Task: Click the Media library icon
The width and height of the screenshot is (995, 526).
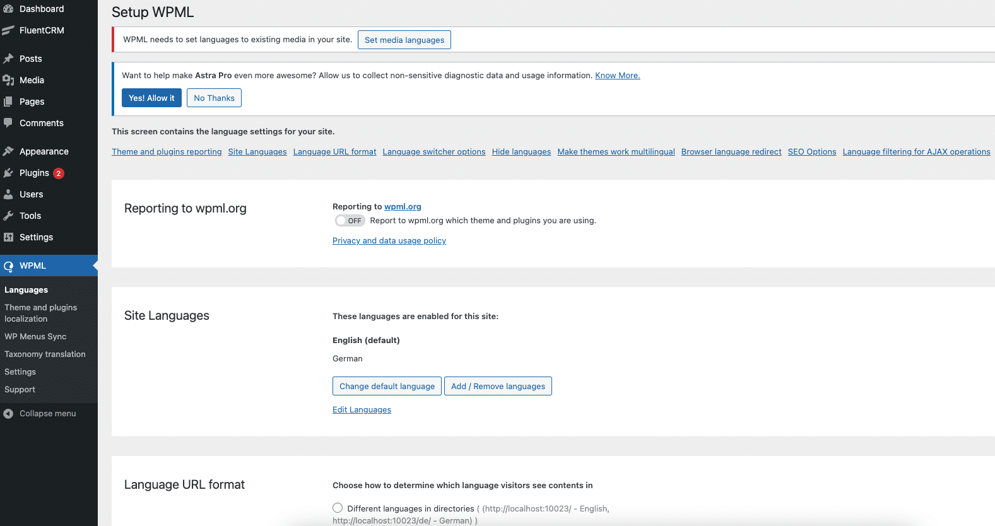Action: 8,80
